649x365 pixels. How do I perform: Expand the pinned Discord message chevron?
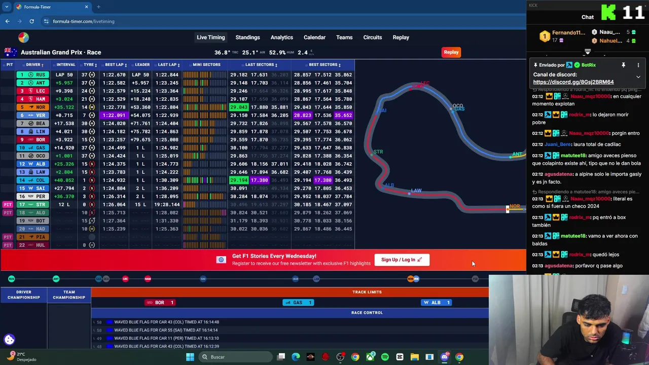638,77
